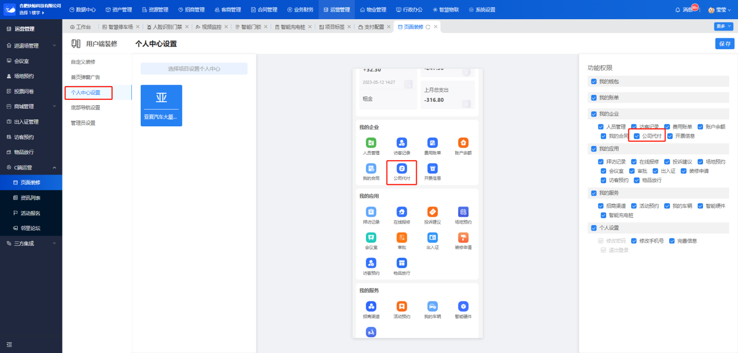Toggle the 智能充电桩 permission checkbox

pyautogui.click(x=603, y=215)
